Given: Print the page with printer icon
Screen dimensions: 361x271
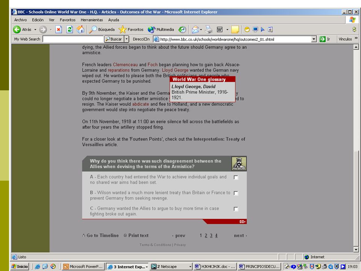Looking at the screenshot, I should coord(209,29).
